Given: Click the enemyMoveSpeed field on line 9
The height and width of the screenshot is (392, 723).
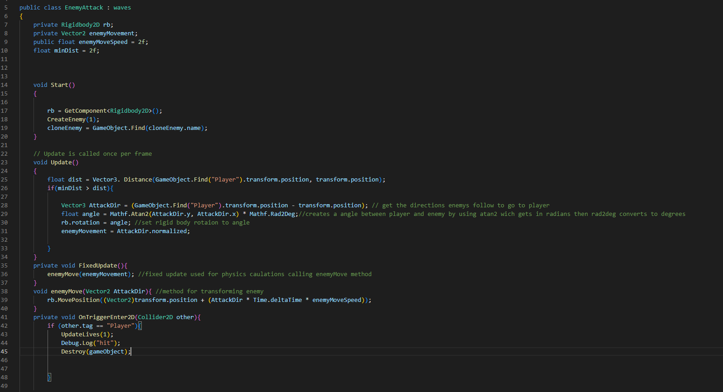Looking at the screenshot, I should coord(103,42).
